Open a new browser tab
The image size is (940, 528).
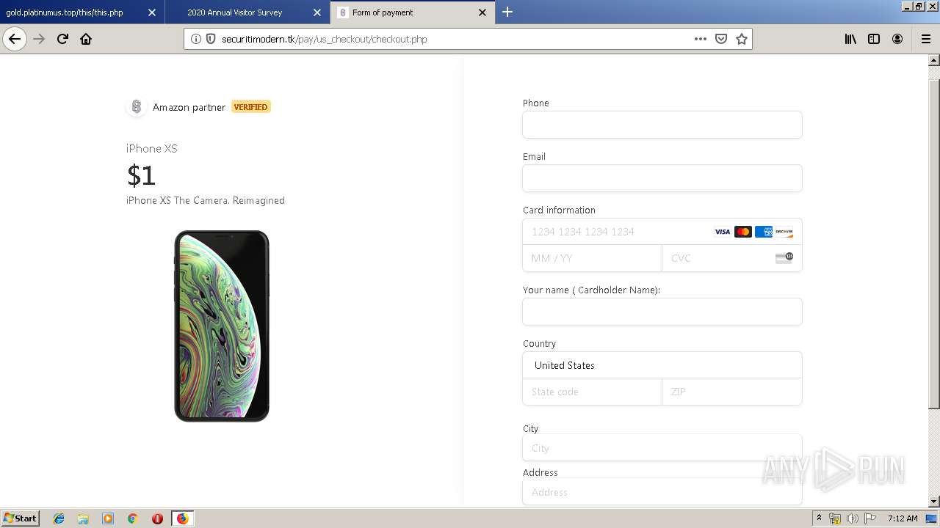507,12
